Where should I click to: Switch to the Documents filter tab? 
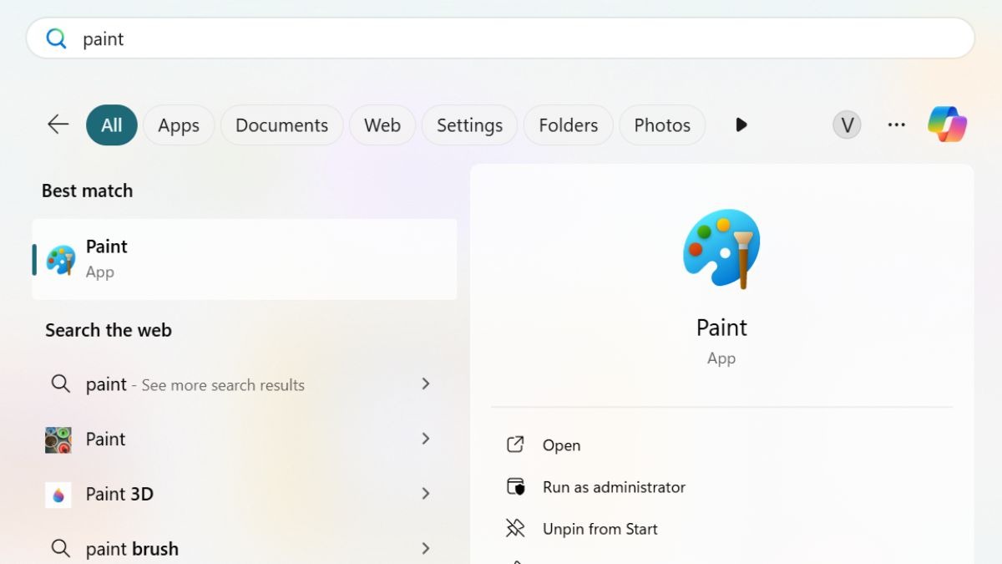click(282, 125)
